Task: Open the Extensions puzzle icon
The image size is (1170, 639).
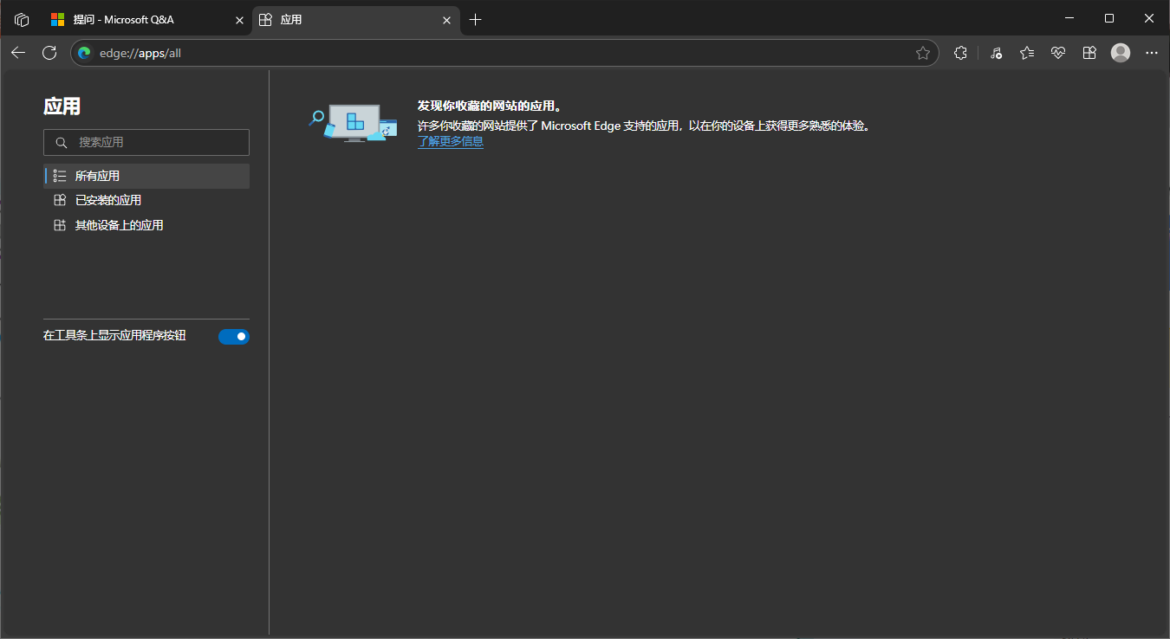Action: coord(960,53)
